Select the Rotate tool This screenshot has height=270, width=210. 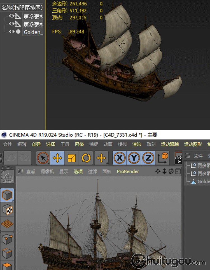[x=86, y=158]
